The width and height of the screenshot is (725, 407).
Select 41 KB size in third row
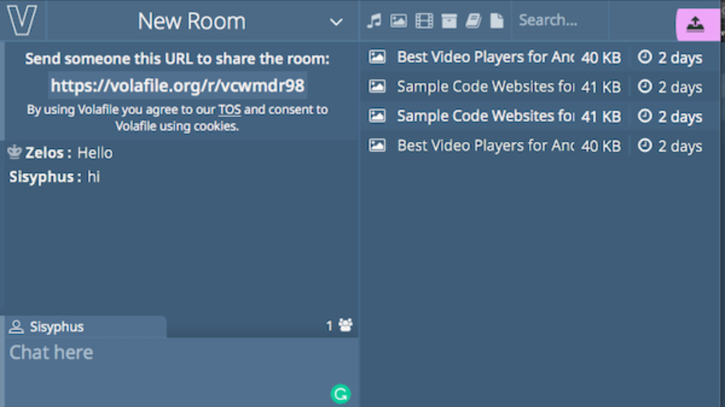[601, 116]
